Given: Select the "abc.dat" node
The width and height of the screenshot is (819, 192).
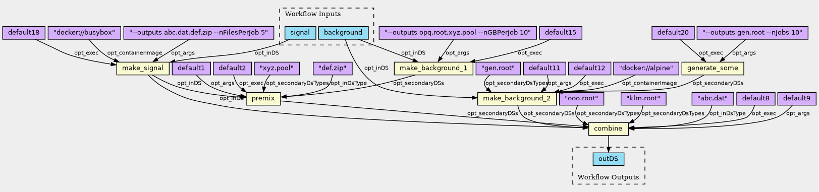Looking at the screenshot, I should 712,99.
